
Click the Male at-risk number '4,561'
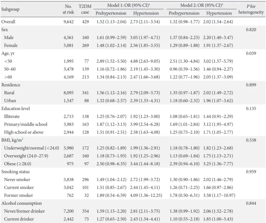point(69,37)
